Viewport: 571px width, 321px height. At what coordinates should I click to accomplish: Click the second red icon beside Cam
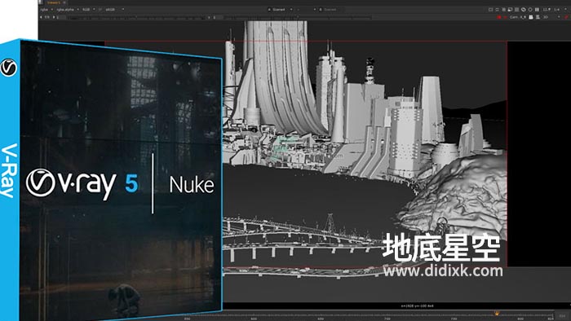(506, 17)
